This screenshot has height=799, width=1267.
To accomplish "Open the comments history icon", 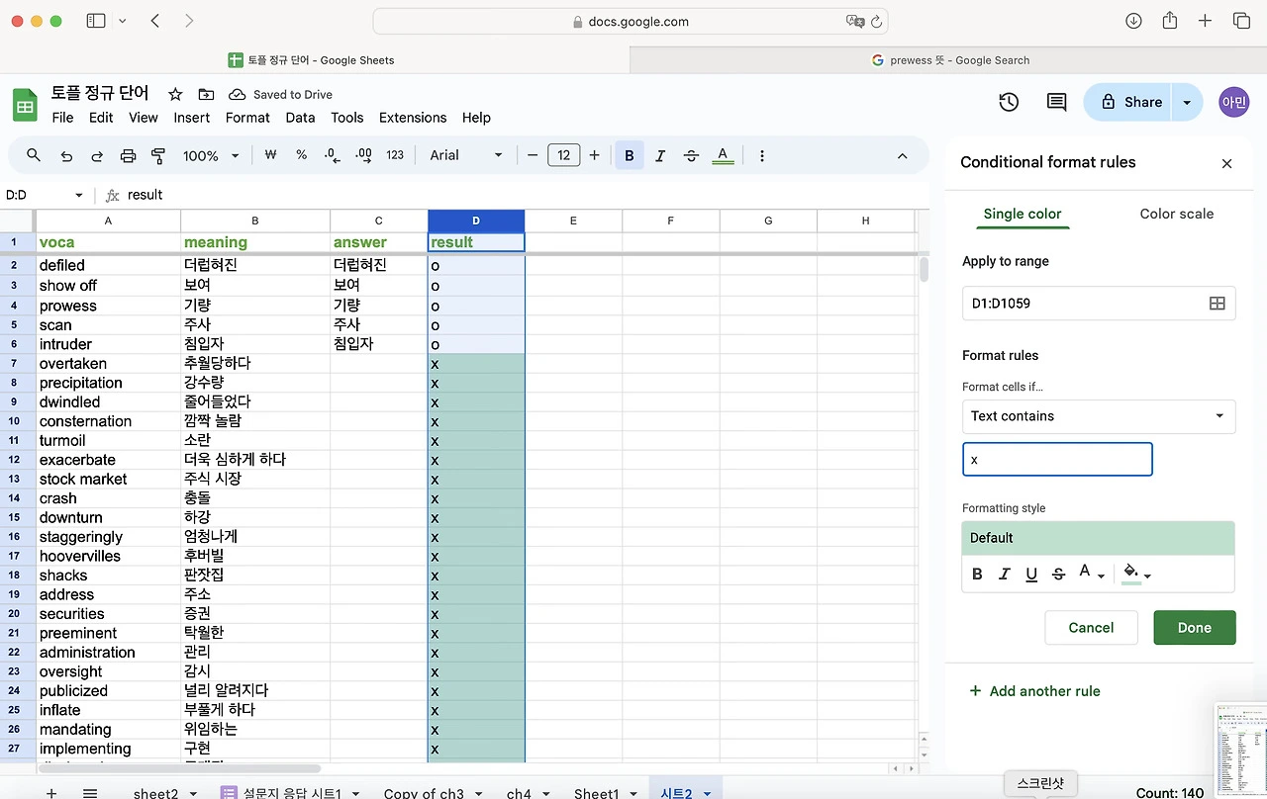I will [x=1056, y=102].
